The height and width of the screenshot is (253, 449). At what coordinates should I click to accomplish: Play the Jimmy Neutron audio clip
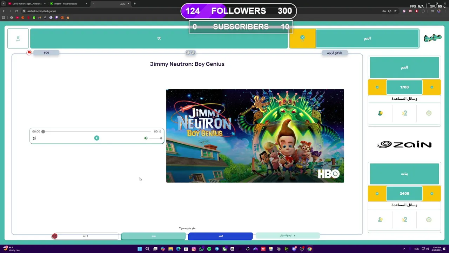click(96, 138)
